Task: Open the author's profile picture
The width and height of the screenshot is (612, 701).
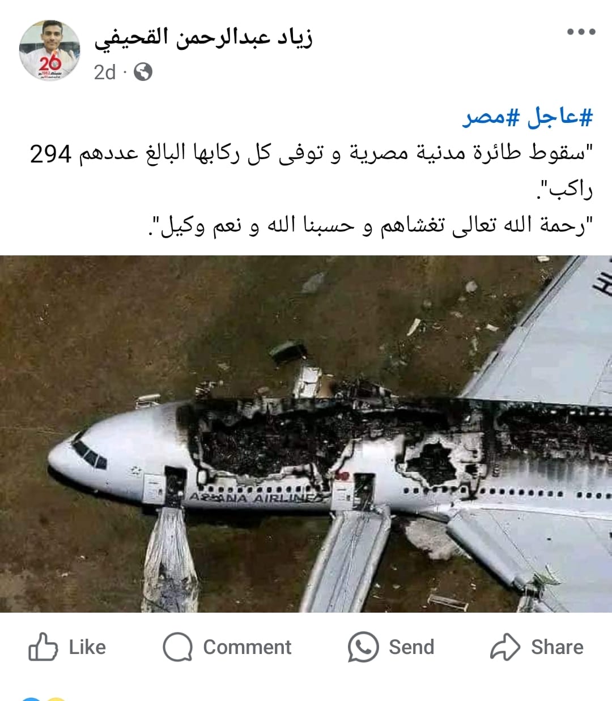Action: (x=50, y=50)
